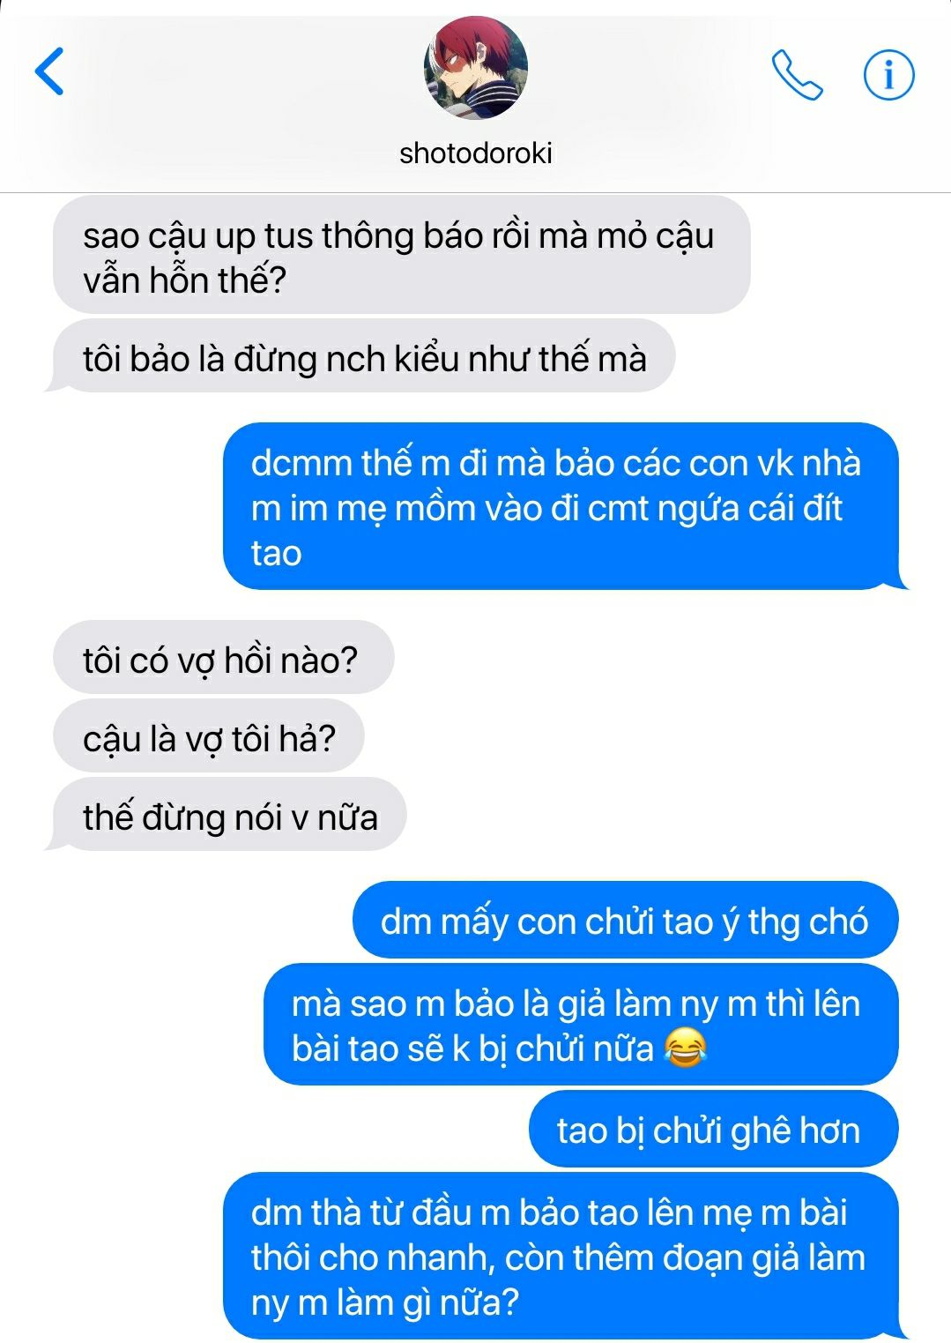The width and height of the screenshot is (951, 1343).
Task: Select the 'tao bị chửi ghê hơn' bubble
Action: tap(713, 1130)
